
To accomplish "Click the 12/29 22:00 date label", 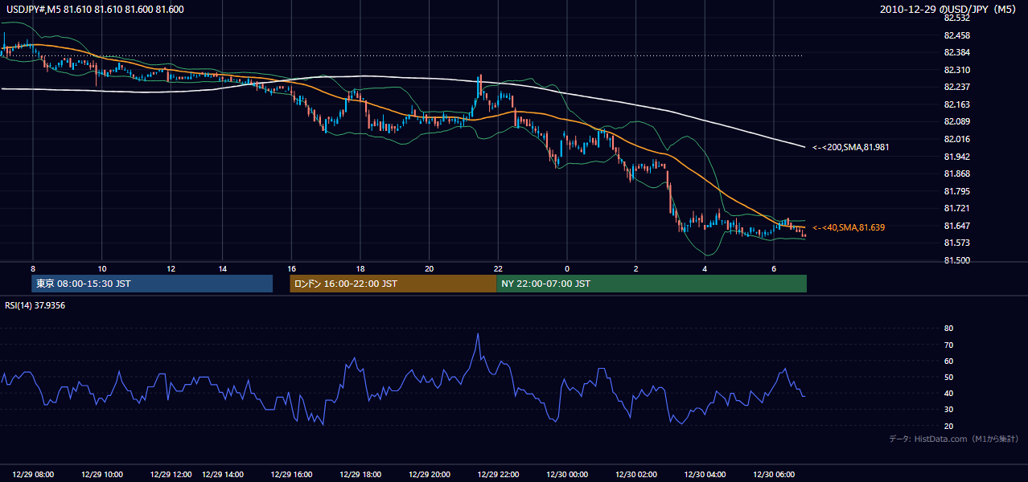I will (498, 474).
